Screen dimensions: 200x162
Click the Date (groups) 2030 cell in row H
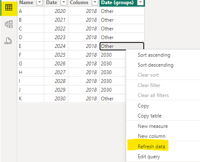[112, 72]
